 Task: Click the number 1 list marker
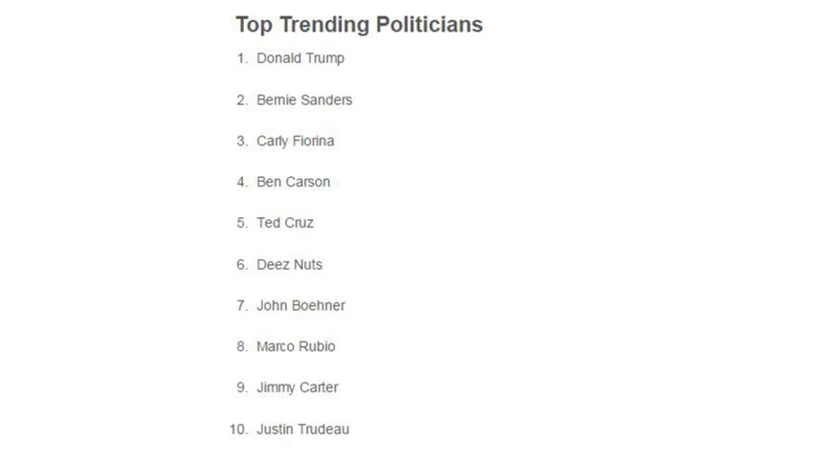pos(242,58)
